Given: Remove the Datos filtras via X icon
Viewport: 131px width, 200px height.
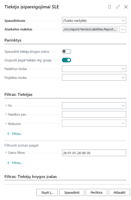Looking at the screenshot, I should 6,153.
